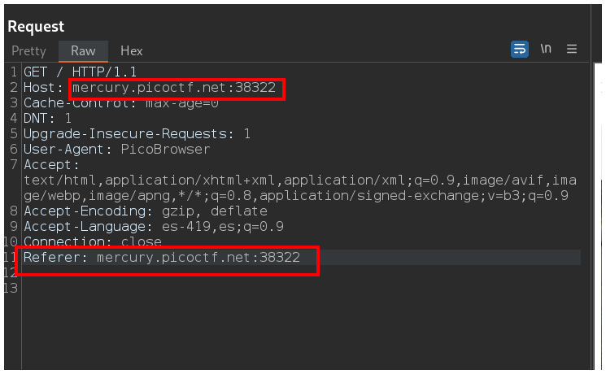This screenshot has height=374, width=606.
Task: Click the DNT: 1 header line
Action: pyautogui.click(x=48, y=119)
